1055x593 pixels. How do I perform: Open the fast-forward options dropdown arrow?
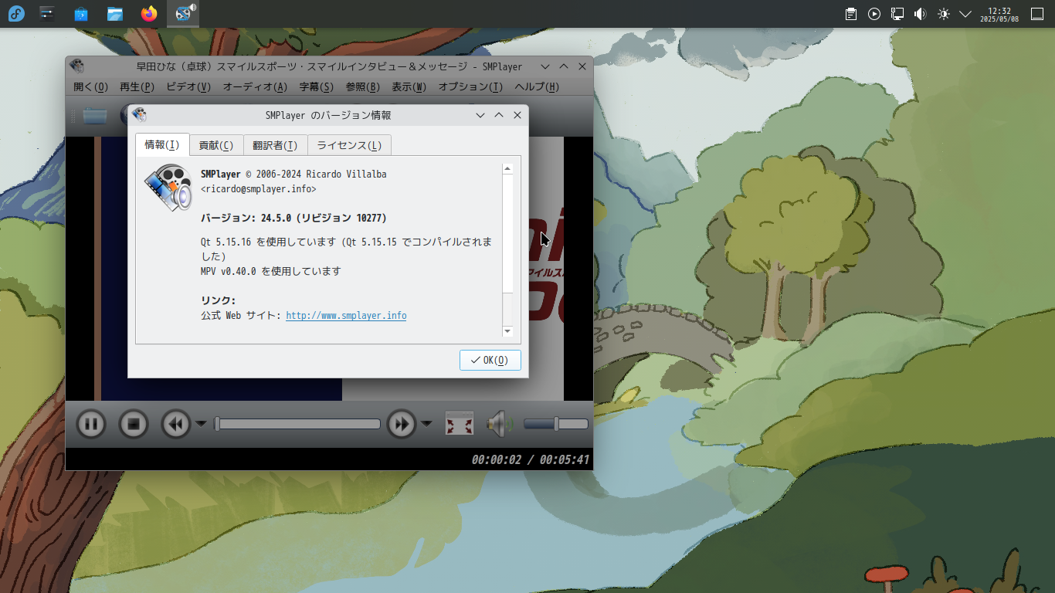[x=426, y=423]
